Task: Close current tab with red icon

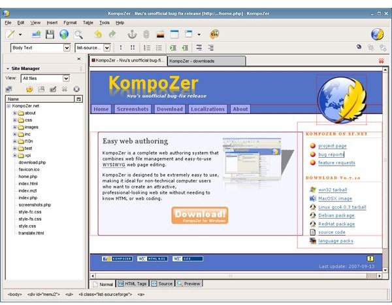Action: click(382, 61)
